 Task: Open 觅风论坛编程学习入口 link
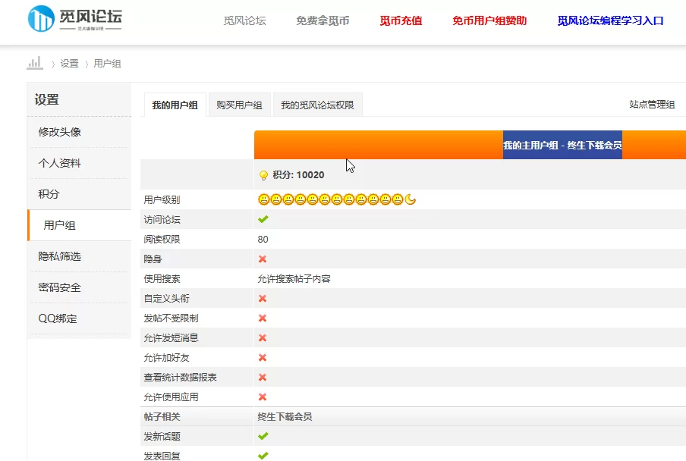click(610, 20)
